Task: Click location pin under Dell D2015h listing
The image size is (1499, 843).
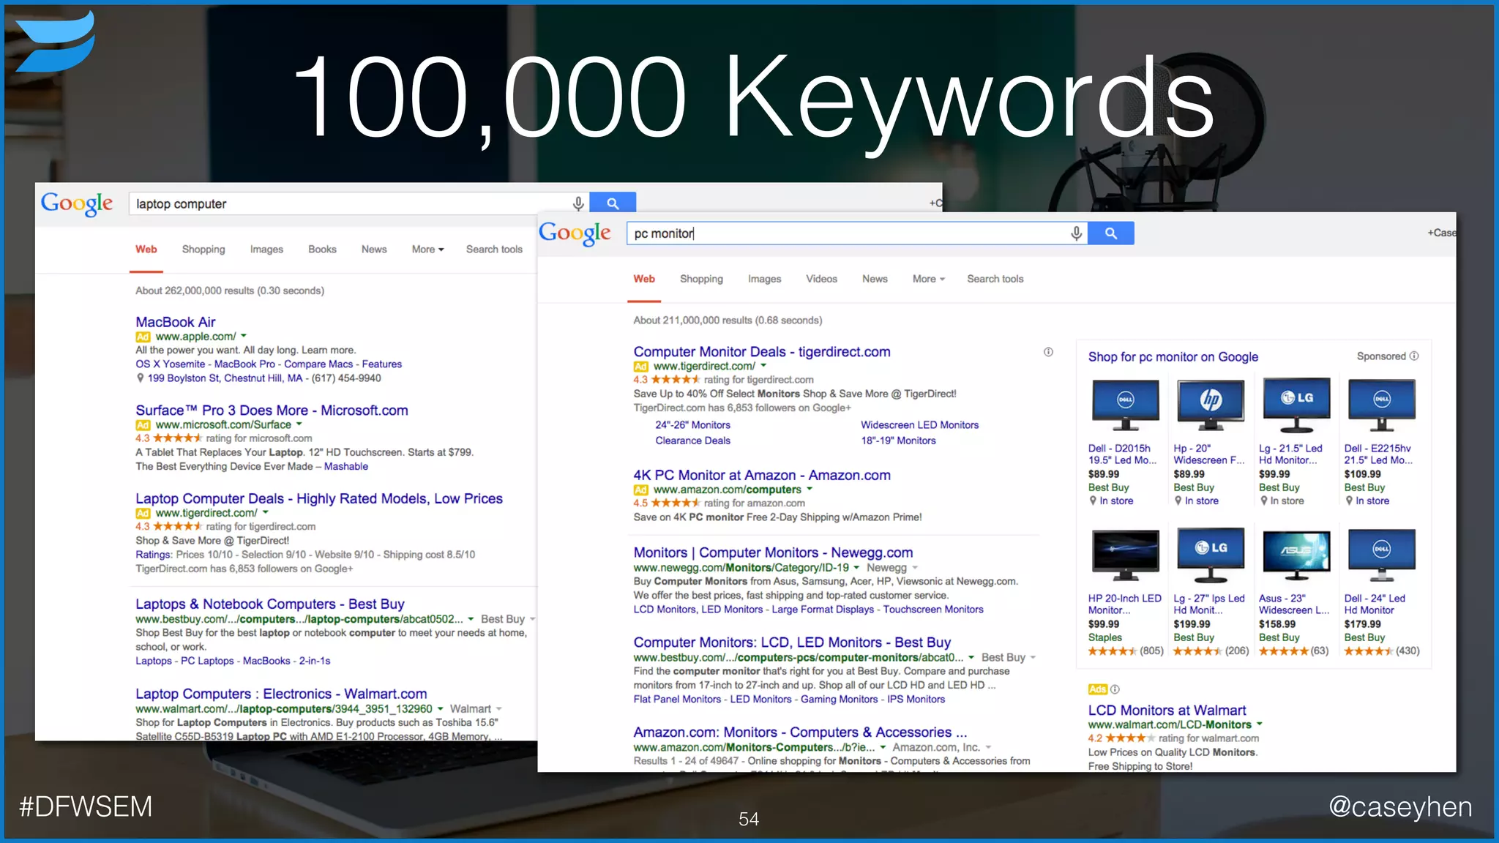Action: click(x=1093, y=501)
